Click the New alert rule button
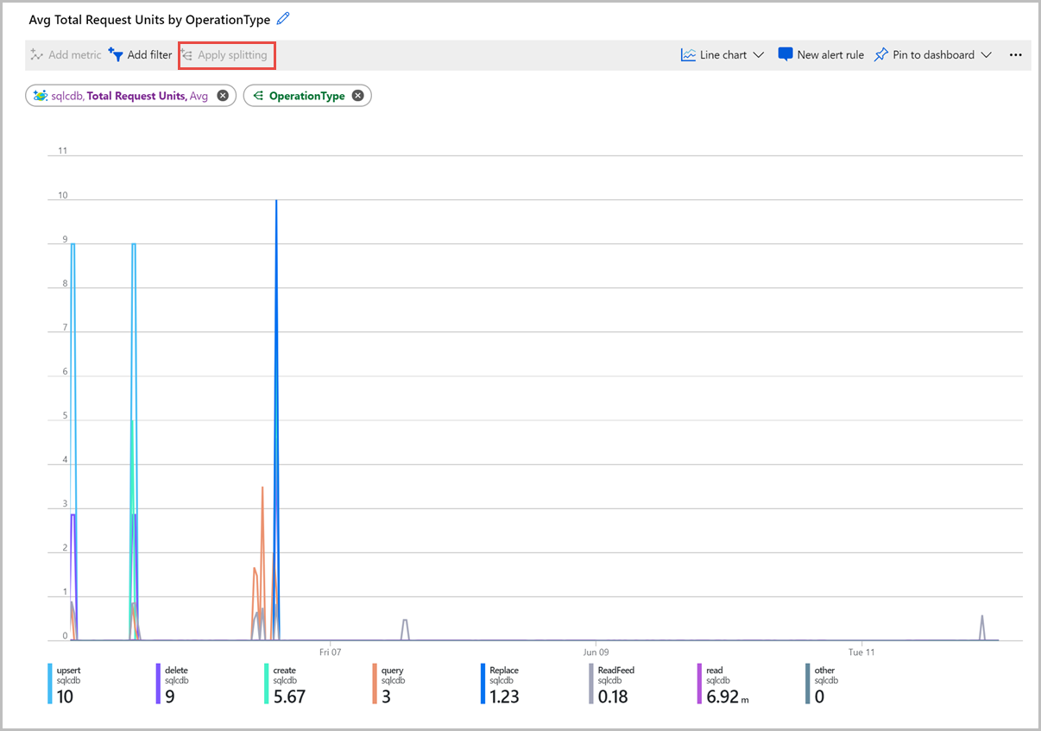The width and height of the screenshot is (1041, 731). 821,54
